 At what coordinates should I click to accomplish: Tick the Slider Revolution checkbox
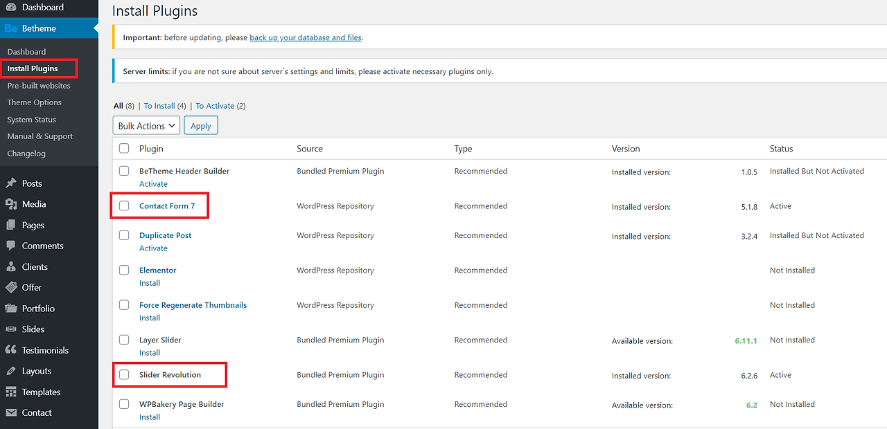(x=124, y=374)
